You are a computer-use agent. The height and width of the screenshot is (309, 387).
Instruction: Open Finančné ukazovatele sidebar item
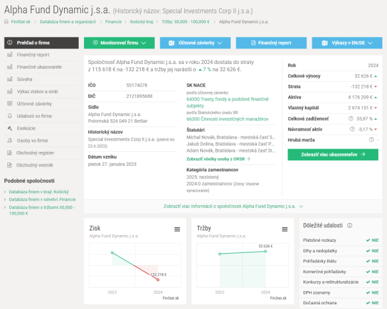(x=41, y=67)
